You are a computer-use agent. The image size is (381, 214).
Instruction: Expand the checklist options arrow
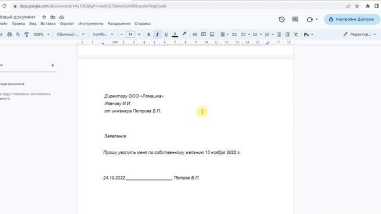[x=249, y=34]
